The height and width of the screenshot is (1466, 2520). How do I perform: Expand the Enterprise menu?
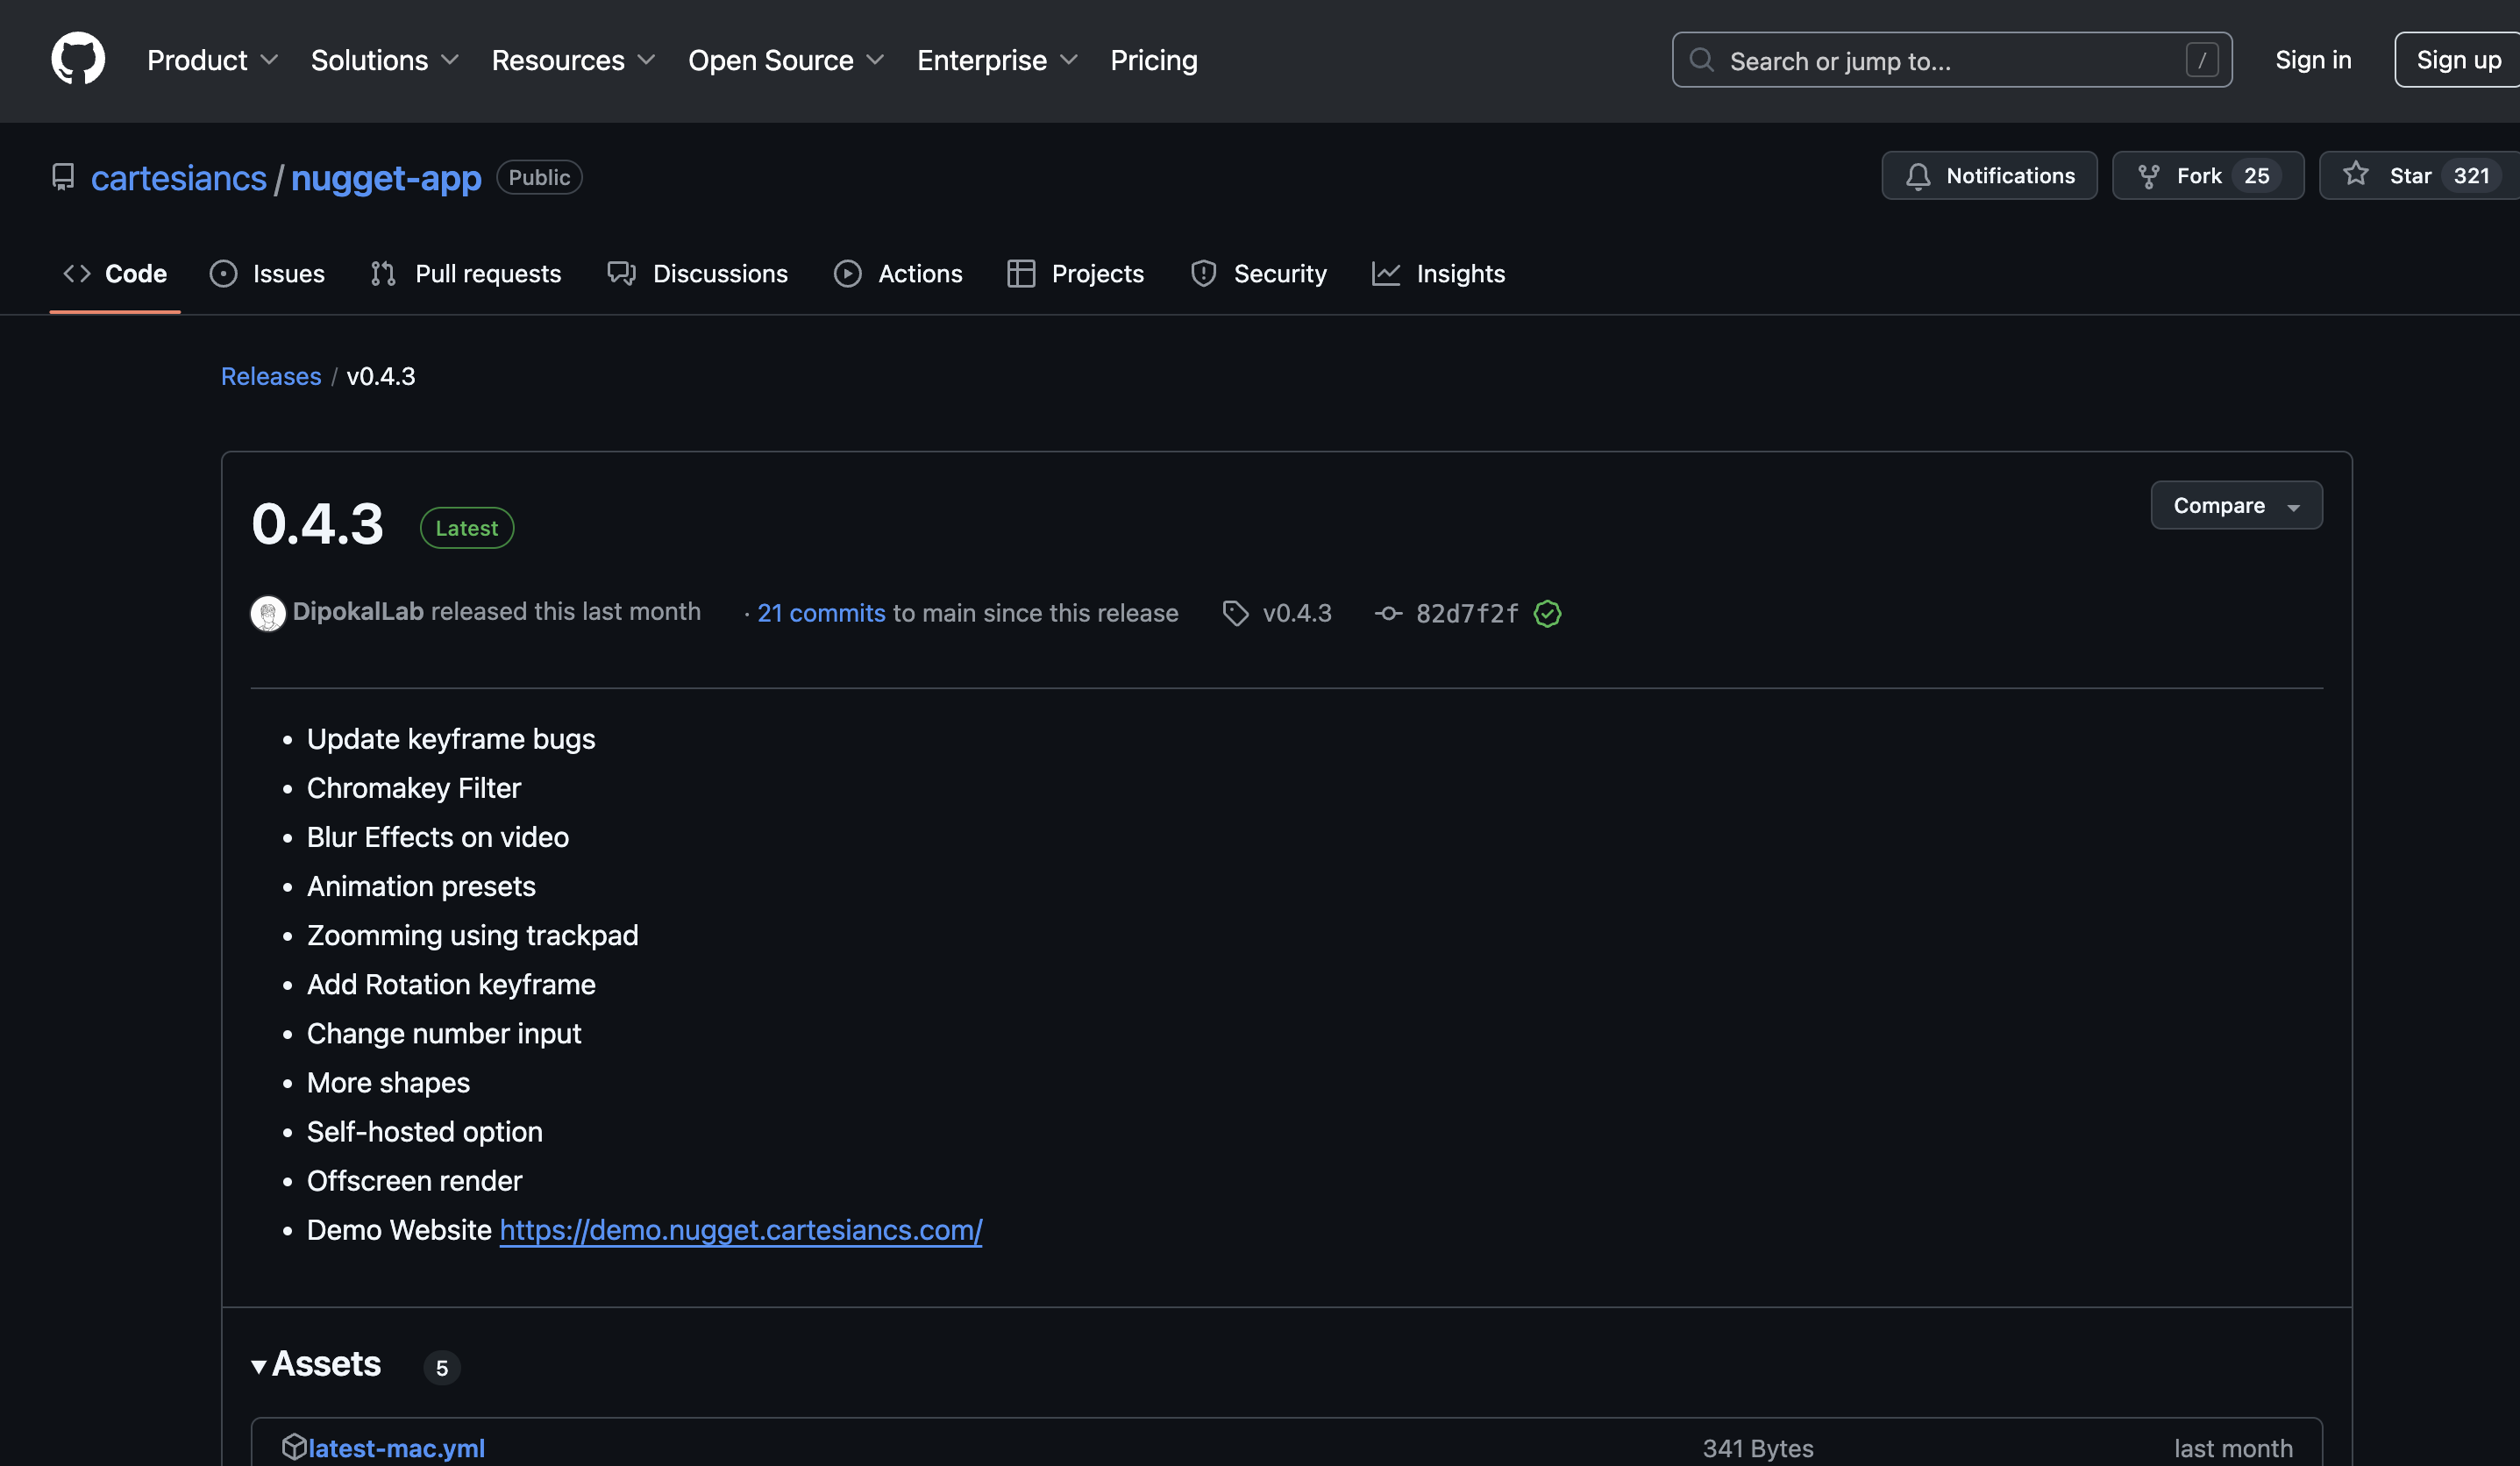tap(997, 60)
